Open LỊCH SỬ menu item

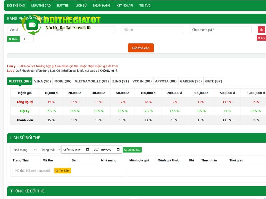[x=81, y=5]
